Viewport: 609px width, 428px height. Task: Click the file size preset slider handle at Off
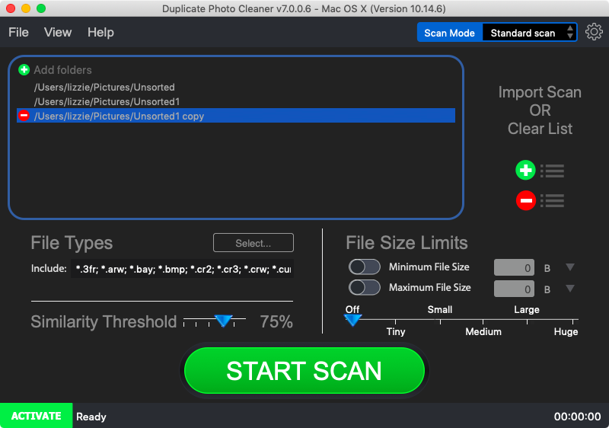click(x=352, y=320)
